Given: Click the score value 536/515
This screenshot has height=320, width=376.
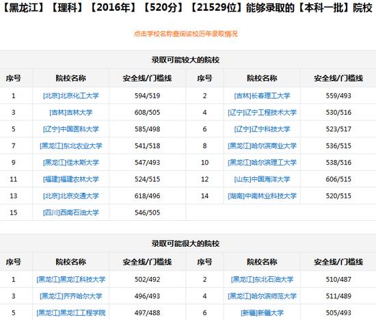Looking at the screenshot, I should point(338,146).
